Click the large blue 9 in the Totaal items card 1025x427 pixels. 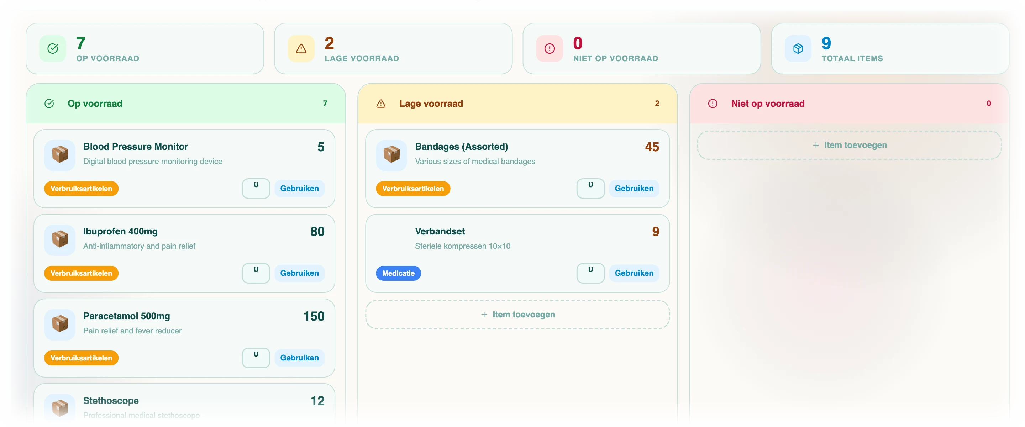tap(826, 43)
